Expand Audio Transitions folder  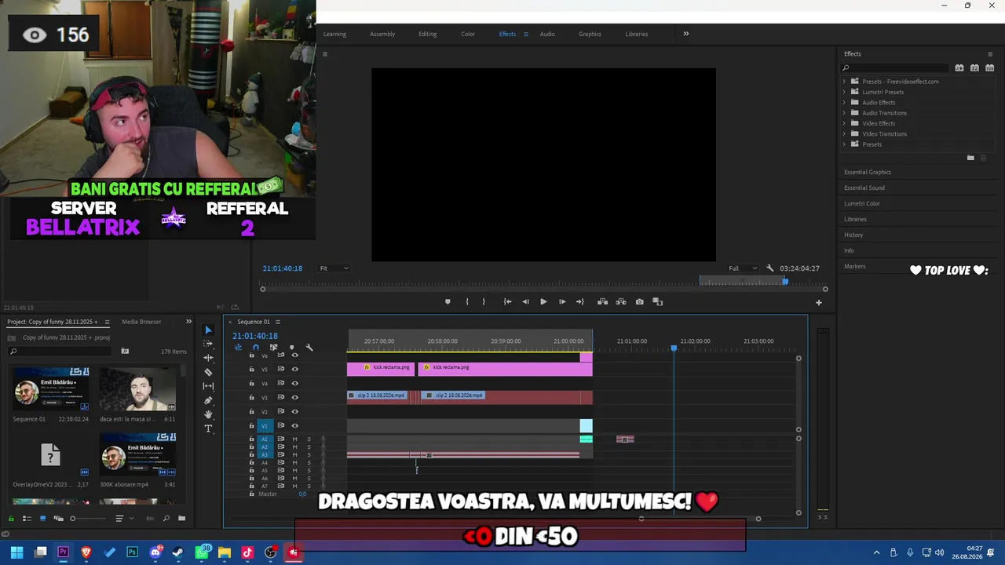coord(845,113)
